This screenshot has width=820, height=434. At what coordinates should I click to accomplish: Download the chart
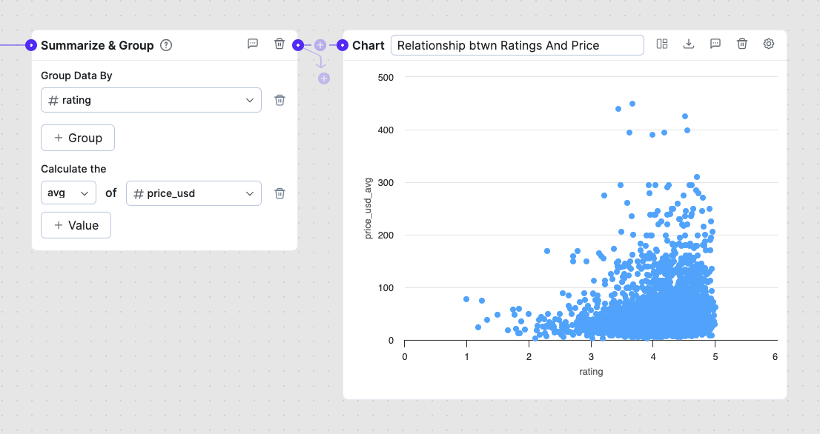[689, 44]
